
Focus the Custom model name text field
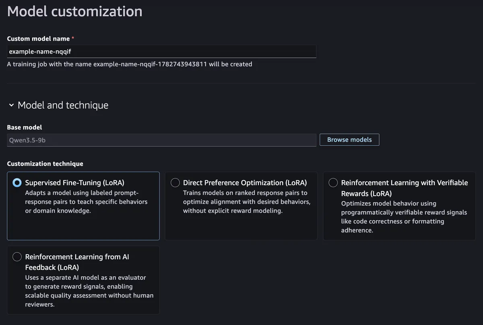(x=161, y=51)
